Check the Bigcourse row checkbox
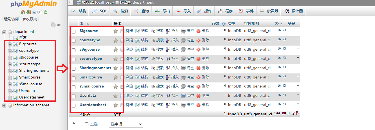Viewport: 375px width, 130px height. (x=74, y=32)
